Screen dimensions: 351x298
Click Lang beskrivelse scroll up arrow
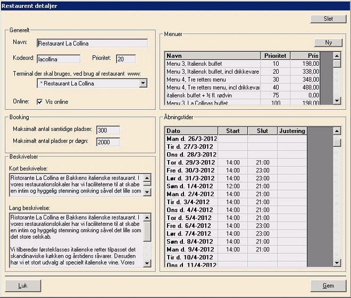pos(147,217)
